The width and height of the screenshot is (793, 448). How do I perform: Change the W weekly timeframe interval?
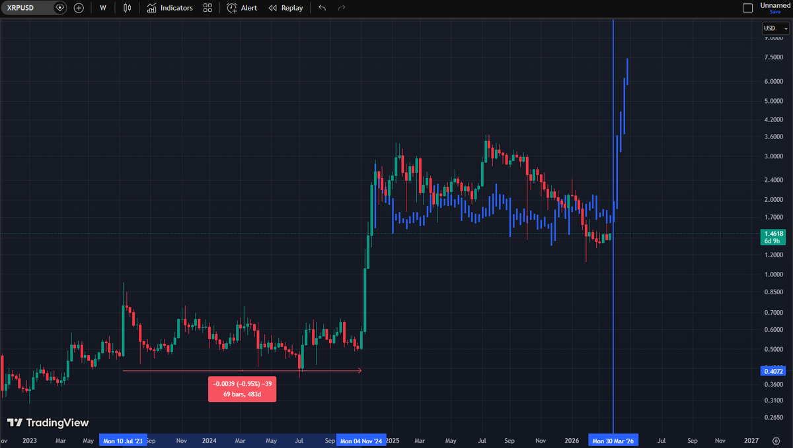pos(103,8)
